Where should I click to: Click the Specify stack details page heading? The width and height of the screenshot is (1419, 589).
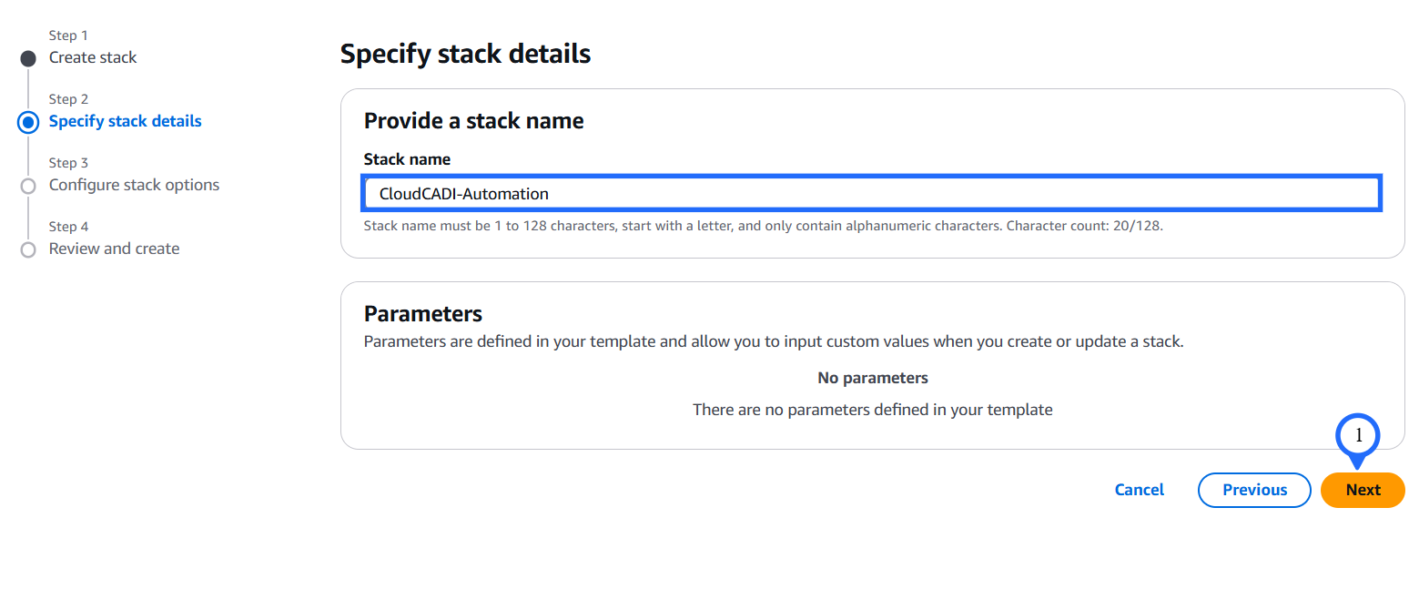tap(465, 54)
